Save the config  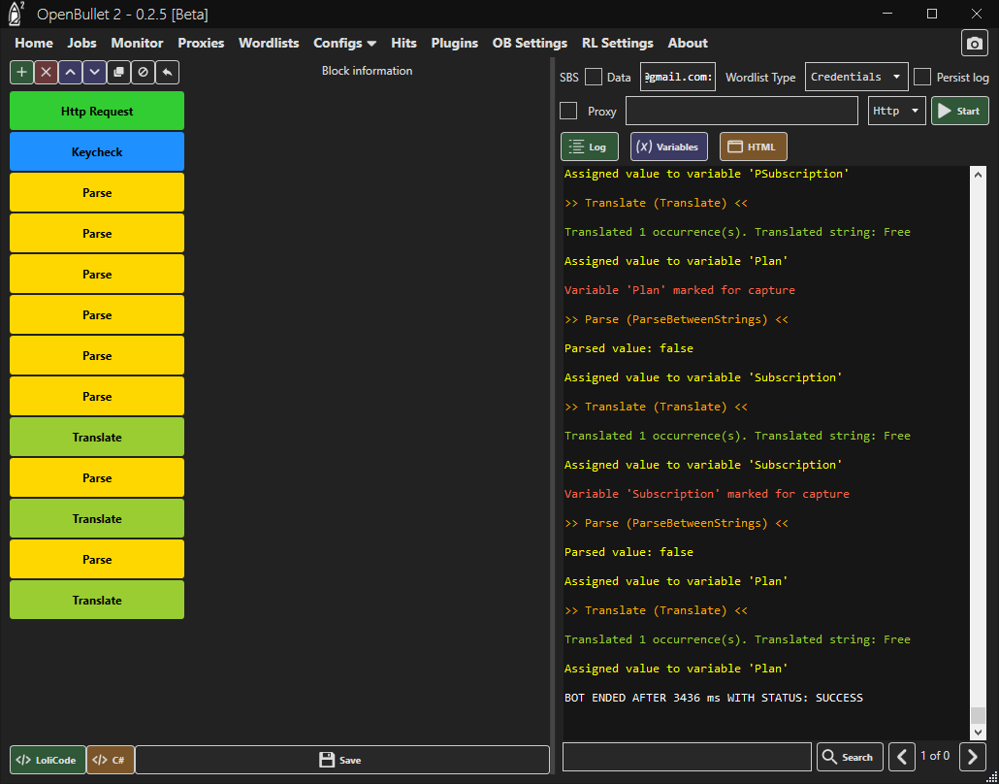[342, 760]
